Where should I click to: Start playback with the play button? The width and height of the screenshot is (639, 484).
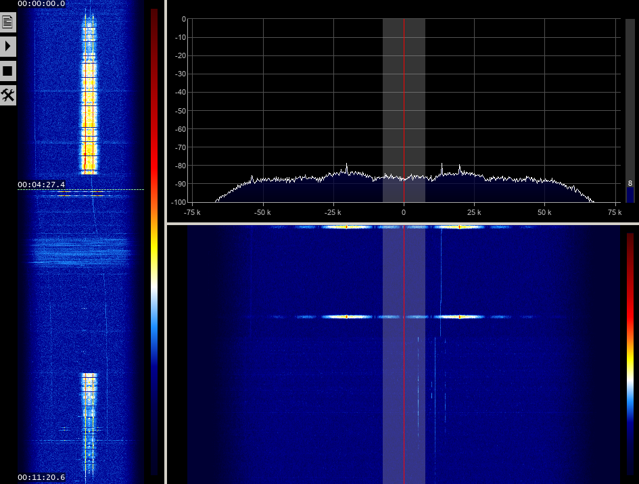[7, 47]
